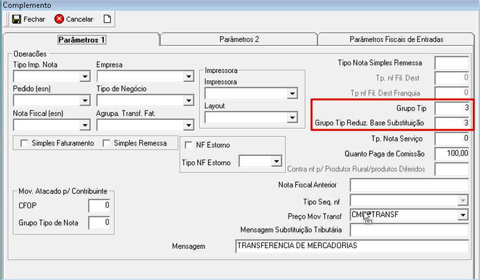
Task: Click the Tipo Nota Simples Remessa field
Action: click(452, 63)
